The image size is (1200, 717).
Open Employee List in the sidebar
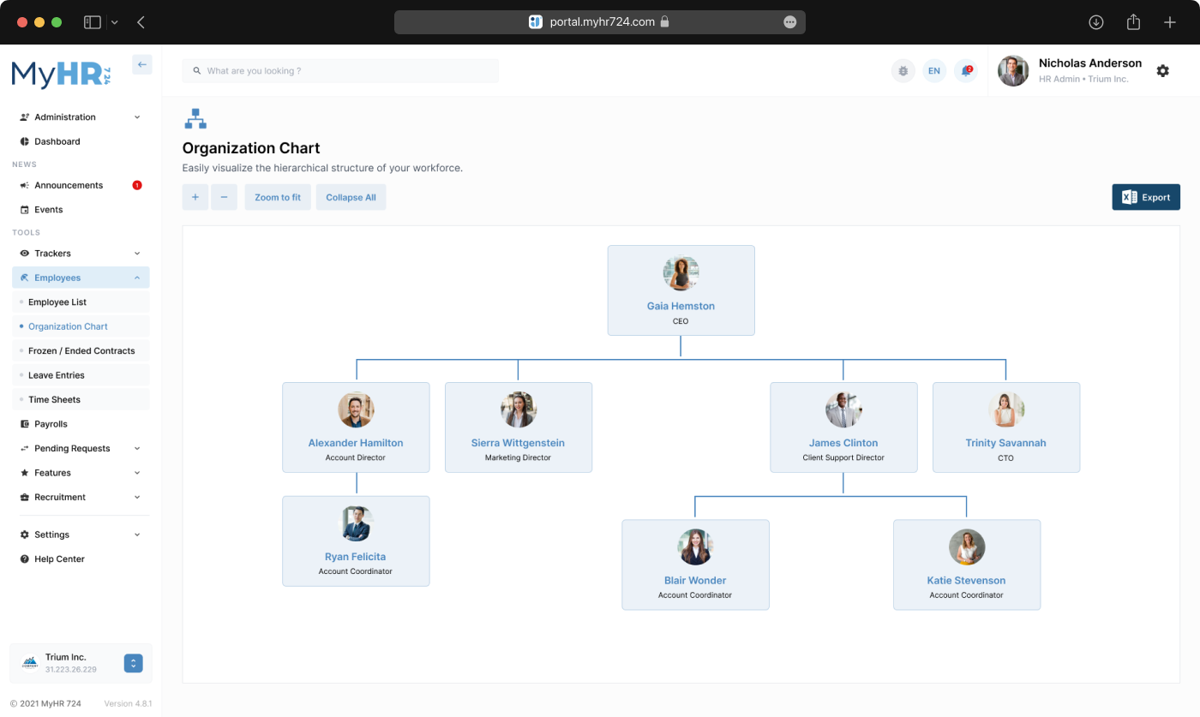(81, 302)
